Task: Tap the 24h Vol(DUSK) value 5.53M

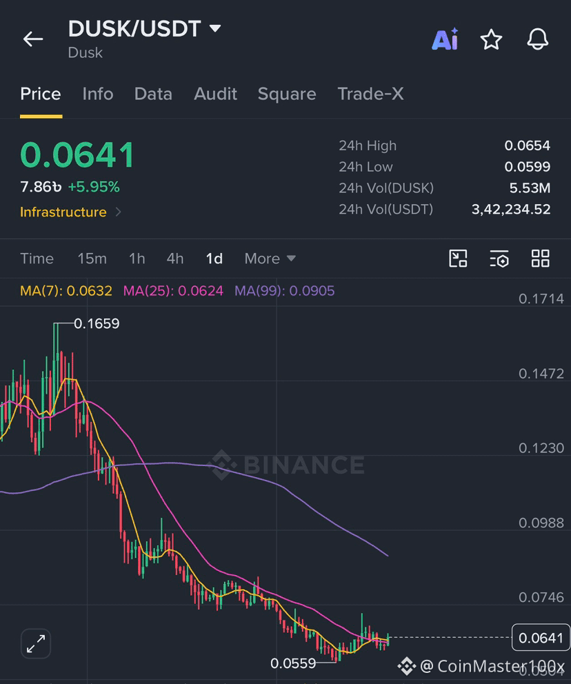Action: coord(530,188)
